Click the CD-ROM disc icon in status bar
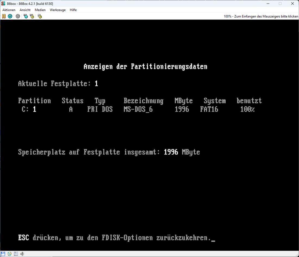The height and width of the screenshot is (257, 299). point(10,254)
